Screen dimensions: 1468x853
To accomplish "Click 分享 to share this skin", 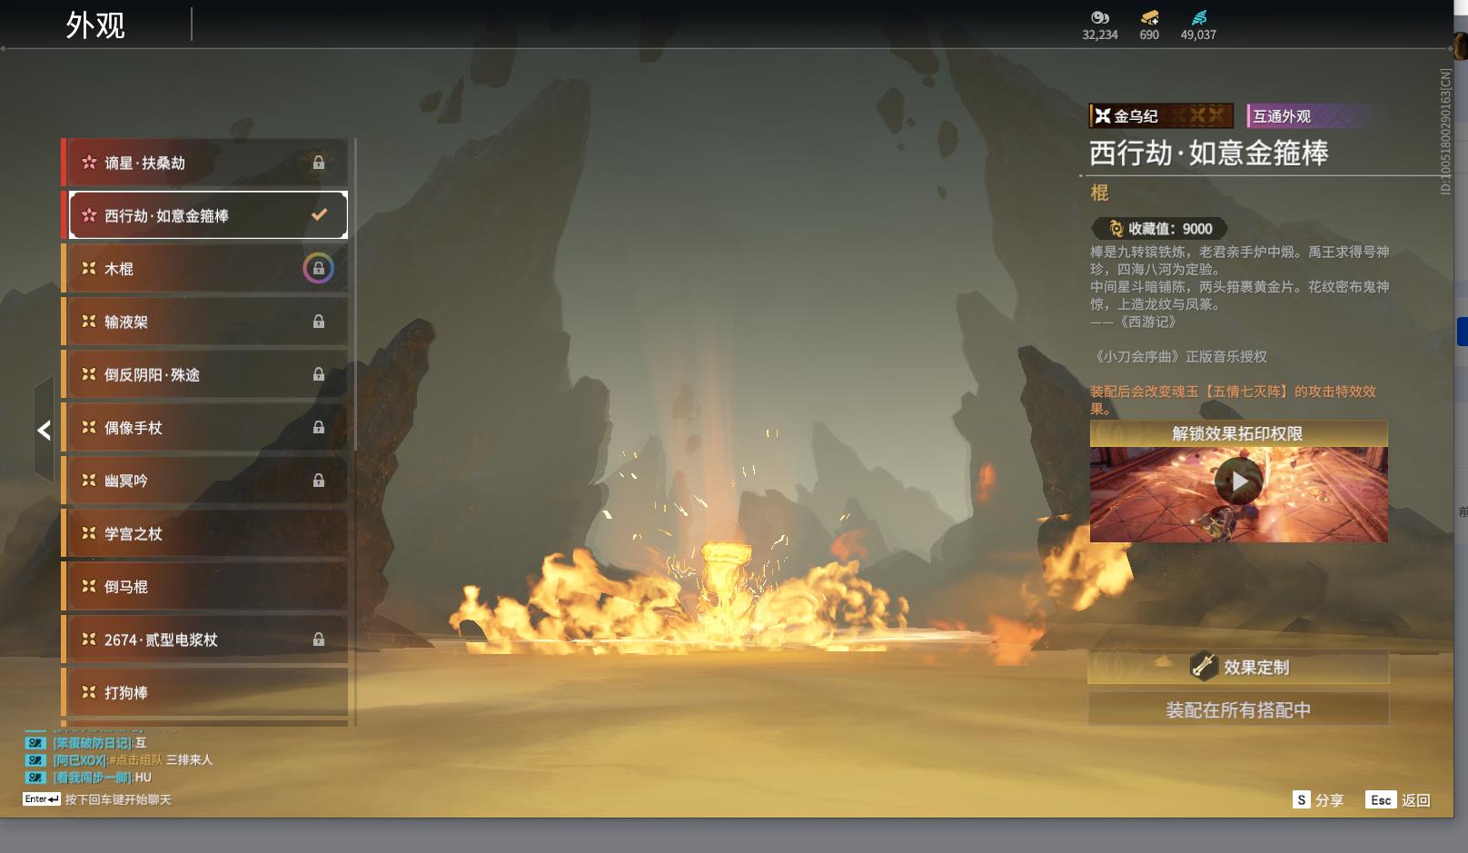I will click(x=1329, y=800).
